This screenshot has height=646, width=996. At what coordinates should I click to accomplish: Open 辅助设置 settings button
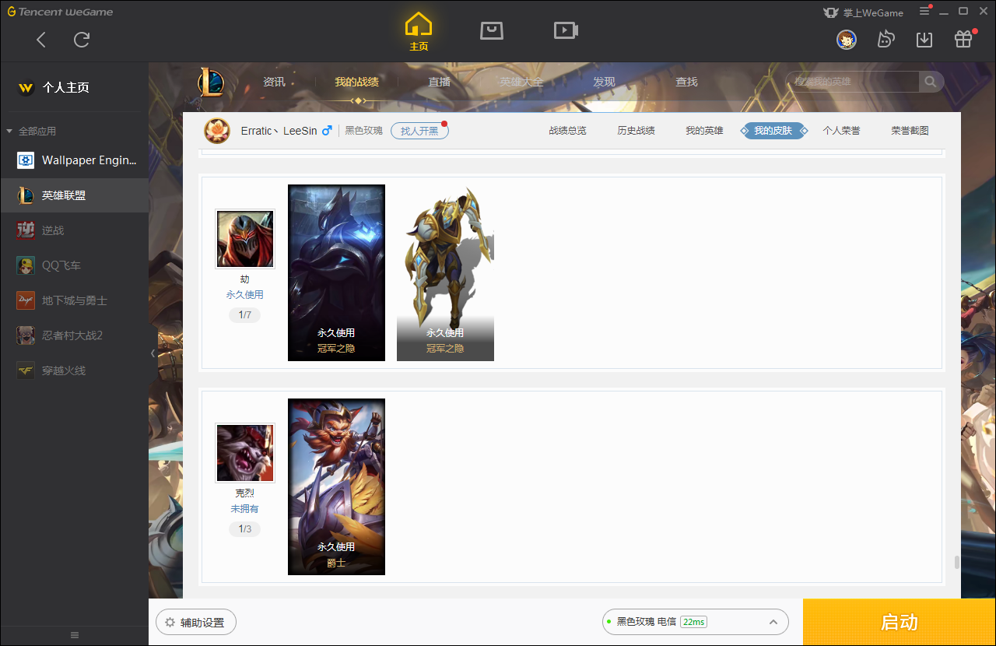[196, 623]
